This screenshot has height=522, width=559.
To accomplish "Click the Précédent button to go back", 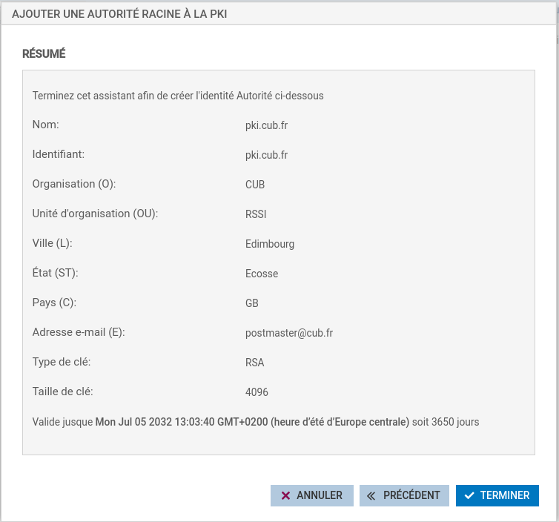I will coord(404,495).
